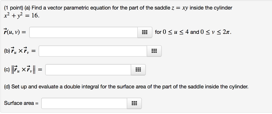Click the part (d) instruction sentence

coord(126,86)
